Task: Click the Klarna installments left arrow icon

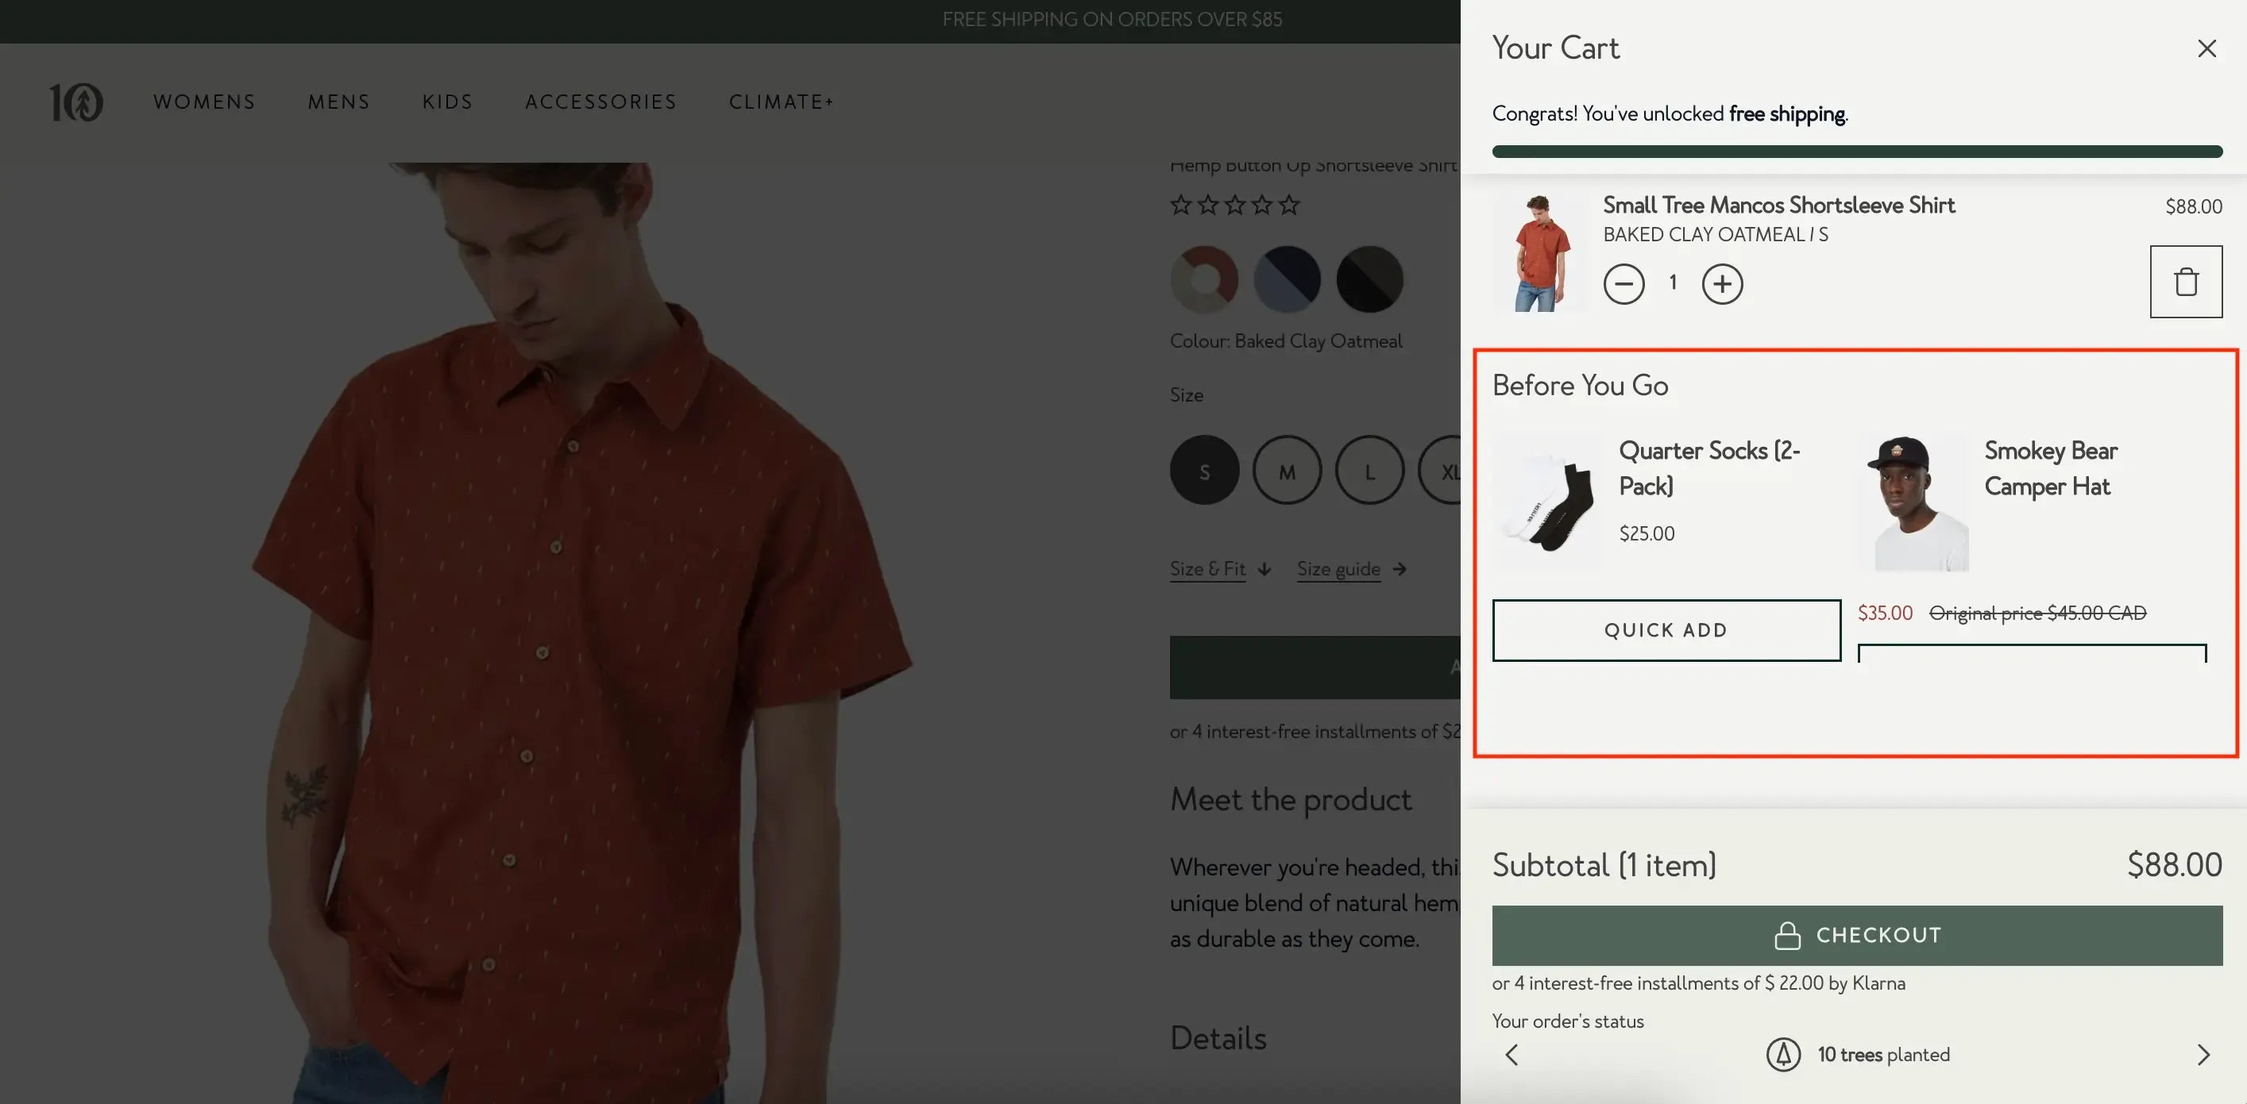Action: [x=1512, y=1054]
